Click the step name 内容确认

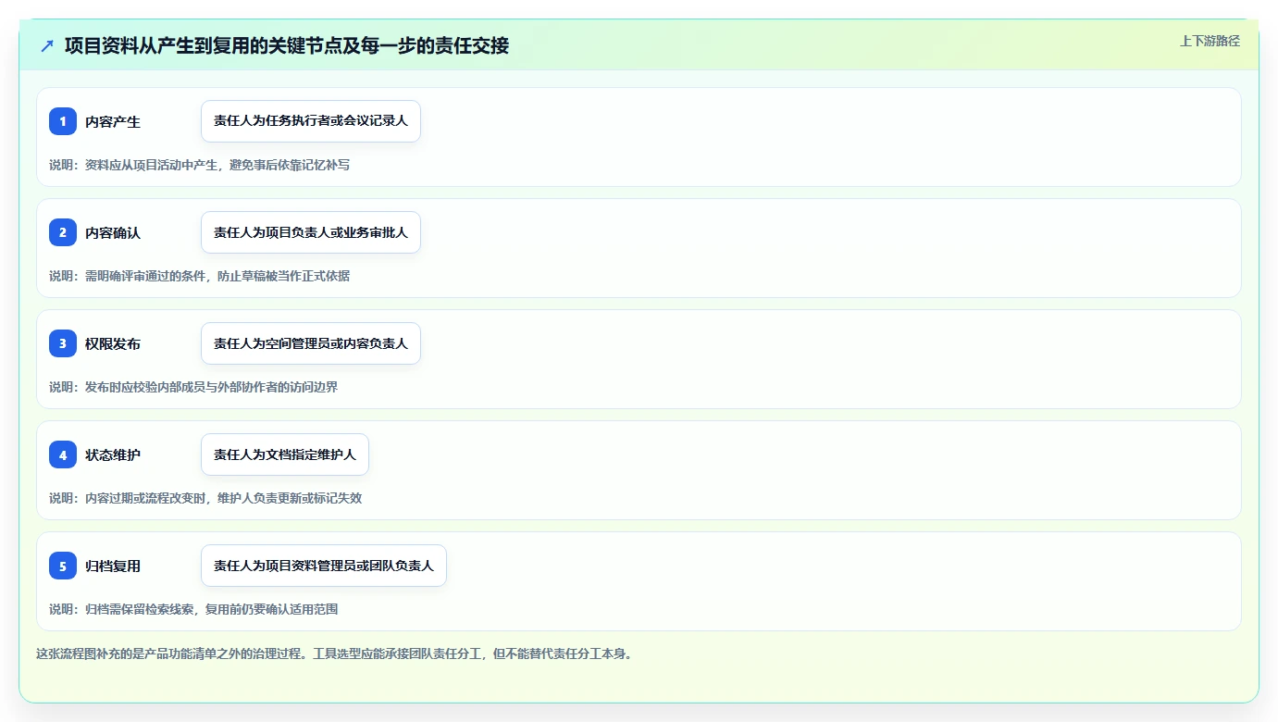click(113, 232)
